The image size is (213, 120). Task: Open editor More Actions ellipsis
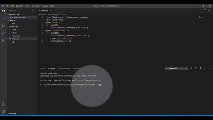[209, 10]
